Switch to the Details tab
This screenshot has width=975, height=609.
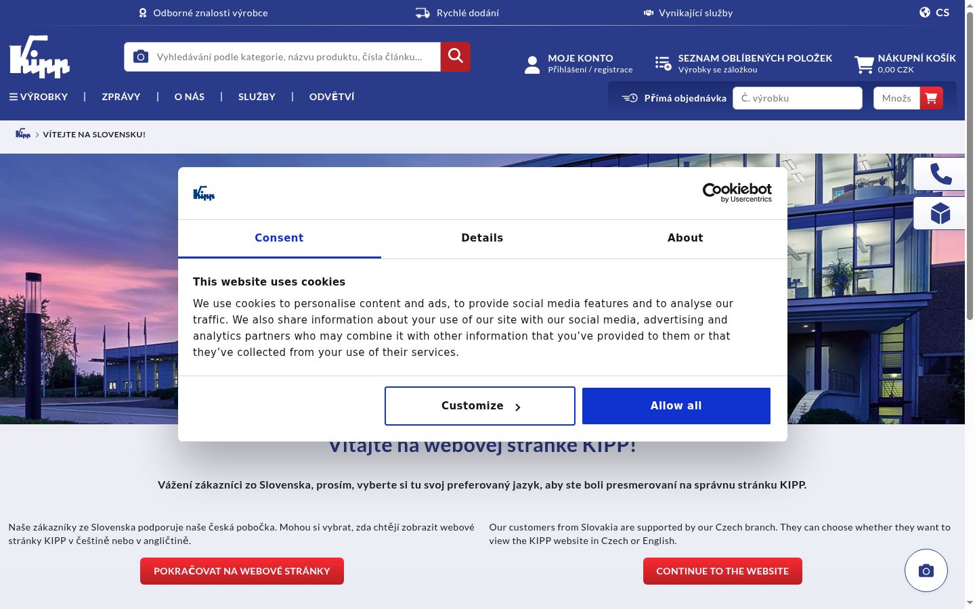point(482,238)
